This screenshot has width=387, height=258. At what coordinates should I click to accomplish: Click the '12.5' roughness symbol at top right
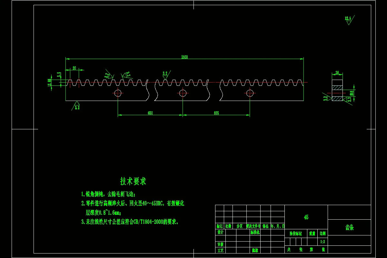(x=349, y=20)
